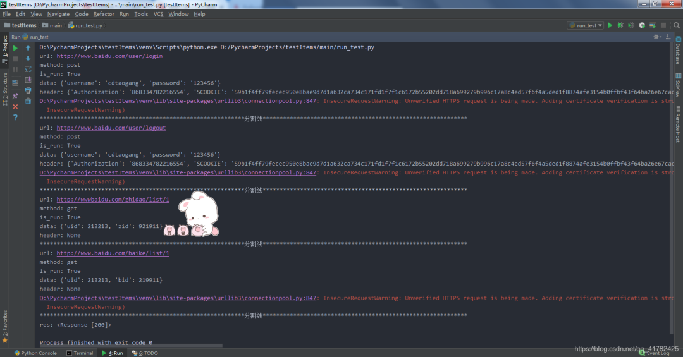The width and height of the screenshot is (683, 357).
Task: Open the run_test configuration dropdown
Action: pos(586,25)
